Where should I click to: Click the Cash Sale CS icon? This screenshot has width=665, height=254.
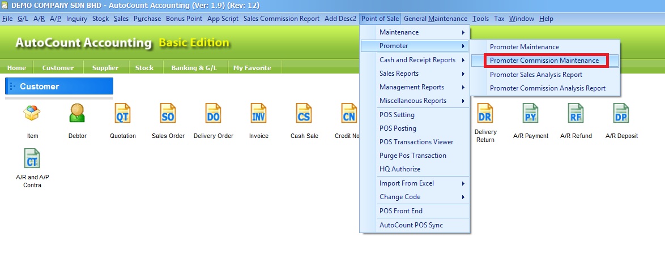tap(304, 114)
